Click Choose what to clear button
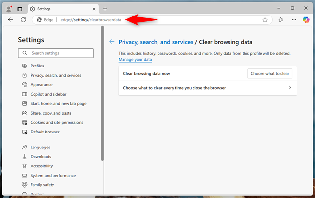 coord(270,74)
